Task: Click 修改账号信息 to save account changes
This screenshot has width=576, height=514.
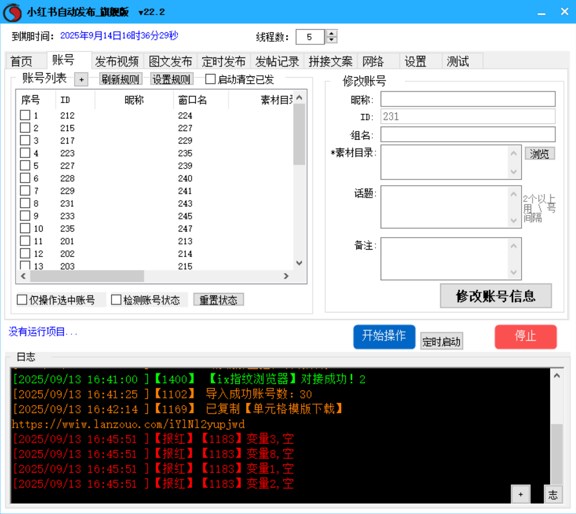Action: 496,295
